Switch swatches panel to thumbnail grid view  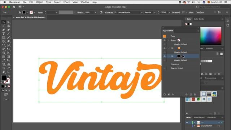point(221,54)
